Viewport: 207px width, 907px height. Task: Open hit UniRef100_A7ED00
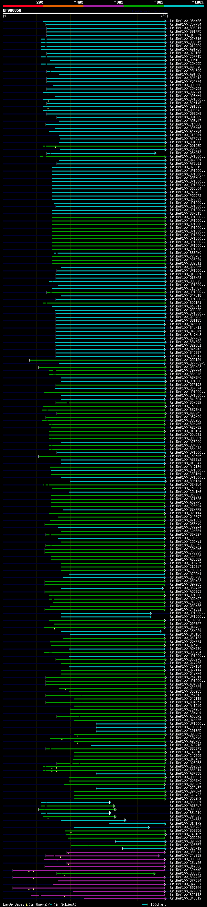186,442
